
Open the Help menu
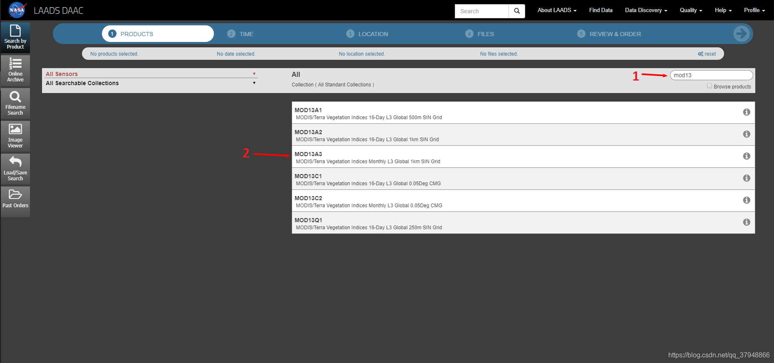pos(723,10)
